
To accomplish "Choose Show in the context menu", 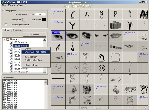I will (x=27, y=49).
